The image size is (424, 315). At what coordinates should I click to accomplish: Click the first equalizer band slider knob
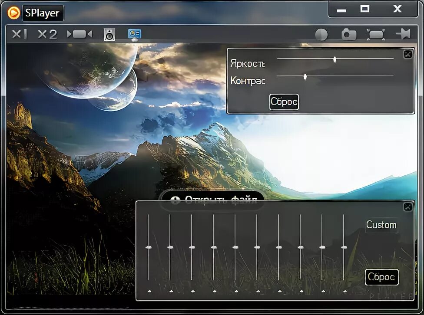coord(148,247)
